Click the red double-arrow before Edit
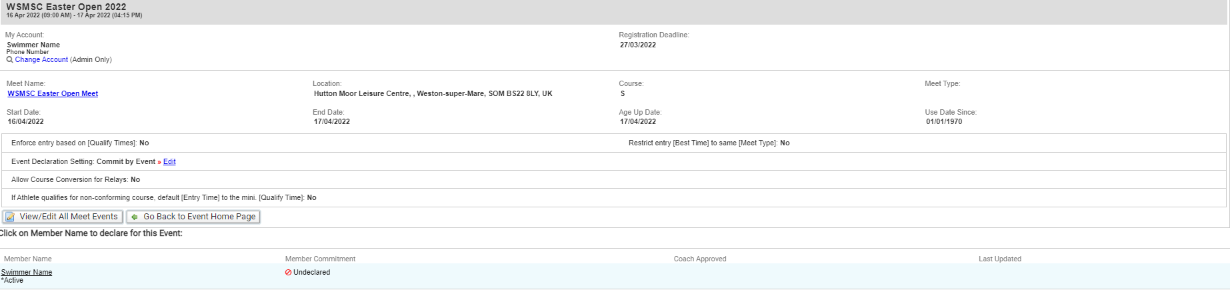The height and width of the screenshot is (298, 1230). [159, 162]
